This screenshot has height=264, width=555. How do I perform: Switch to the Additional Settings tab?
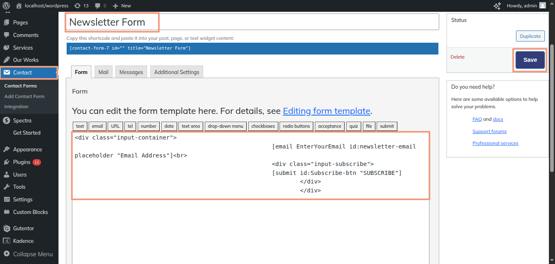(x=176, y=72)
